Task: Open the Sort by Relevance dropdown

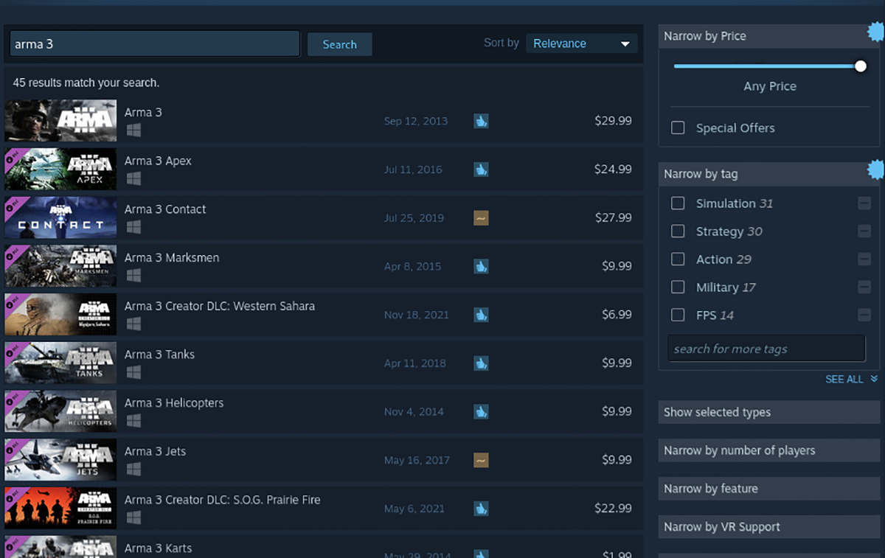Action: point(581,43)
